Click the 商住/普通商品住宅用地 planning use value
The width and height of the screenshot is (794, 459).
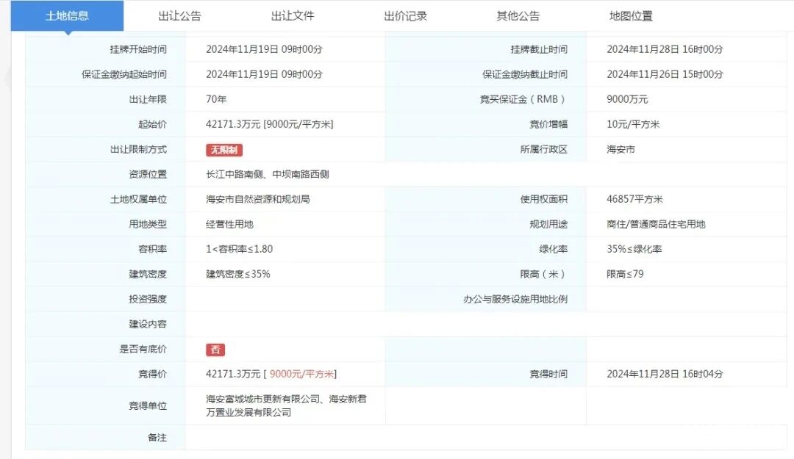pyautogui.click(x=656, y=225)
